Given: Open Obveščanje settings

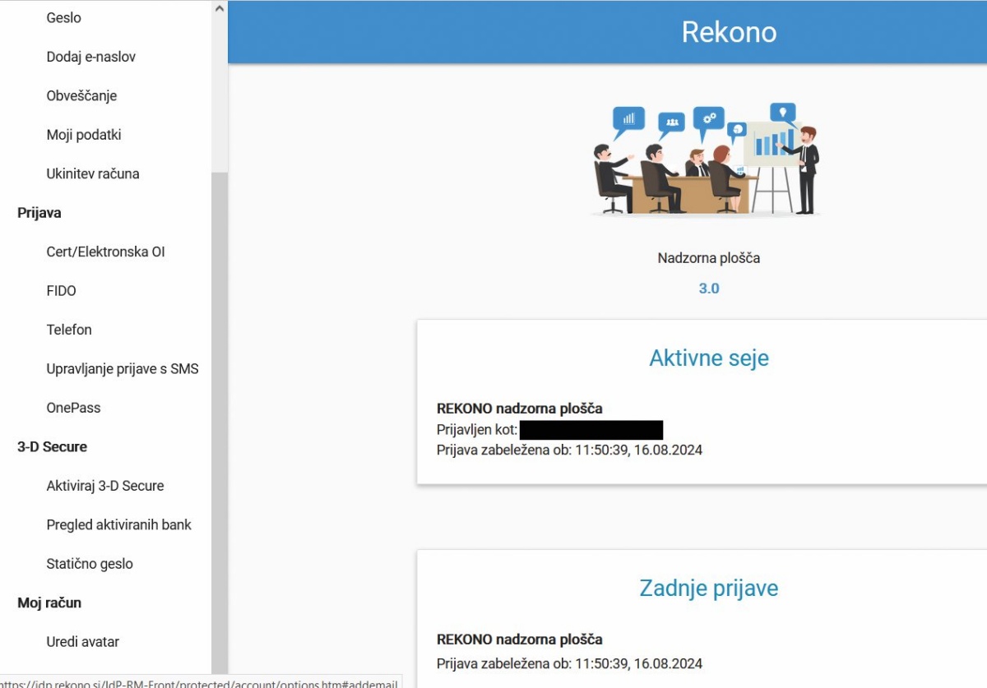Looking at the screenshot, I should 81,95.
